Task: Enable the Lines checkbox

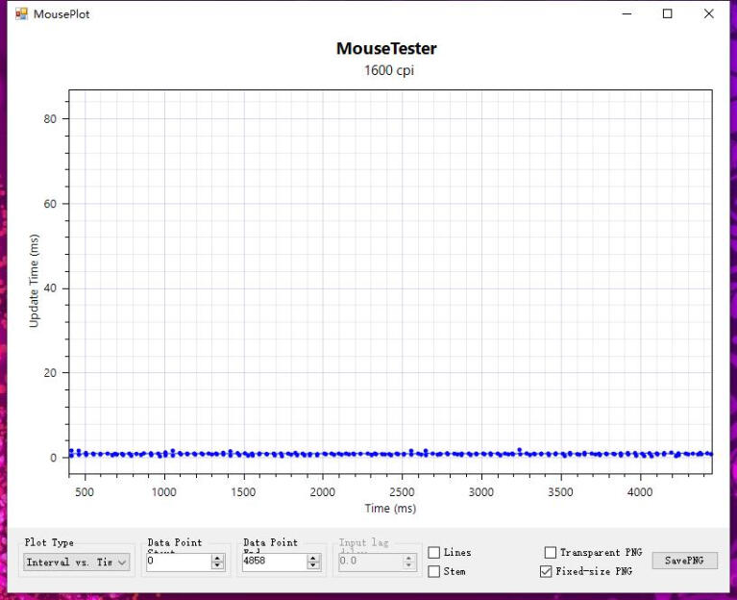Action: (x=433, y=552)
